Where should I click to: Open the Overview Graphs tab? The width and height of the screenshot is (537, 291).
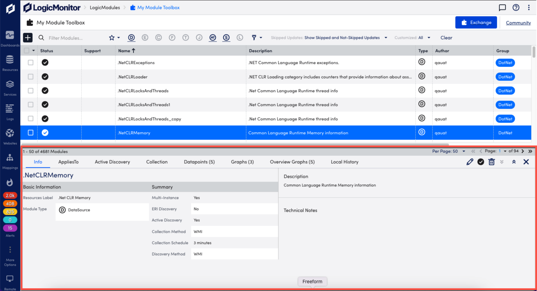click(x=292, y=162)
